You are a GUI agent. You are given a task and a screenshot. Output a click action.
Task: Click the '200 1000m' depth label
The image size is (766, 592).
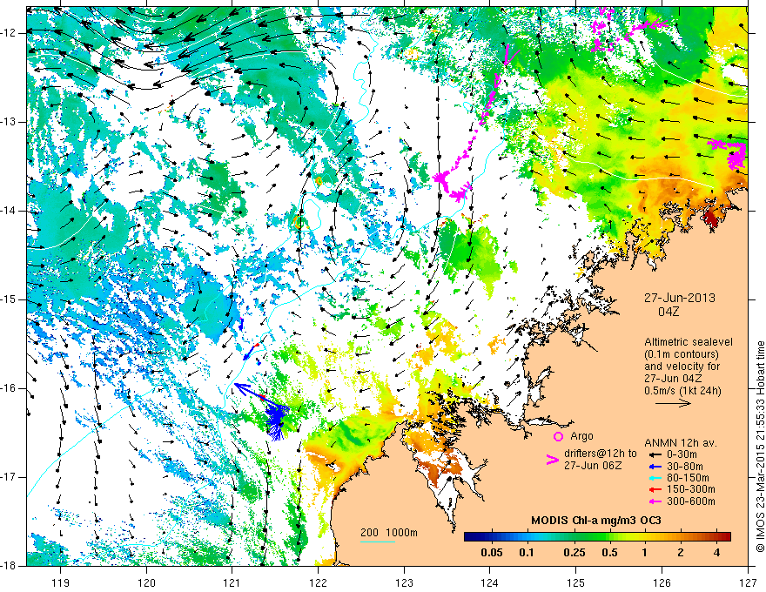coord(389,533)
